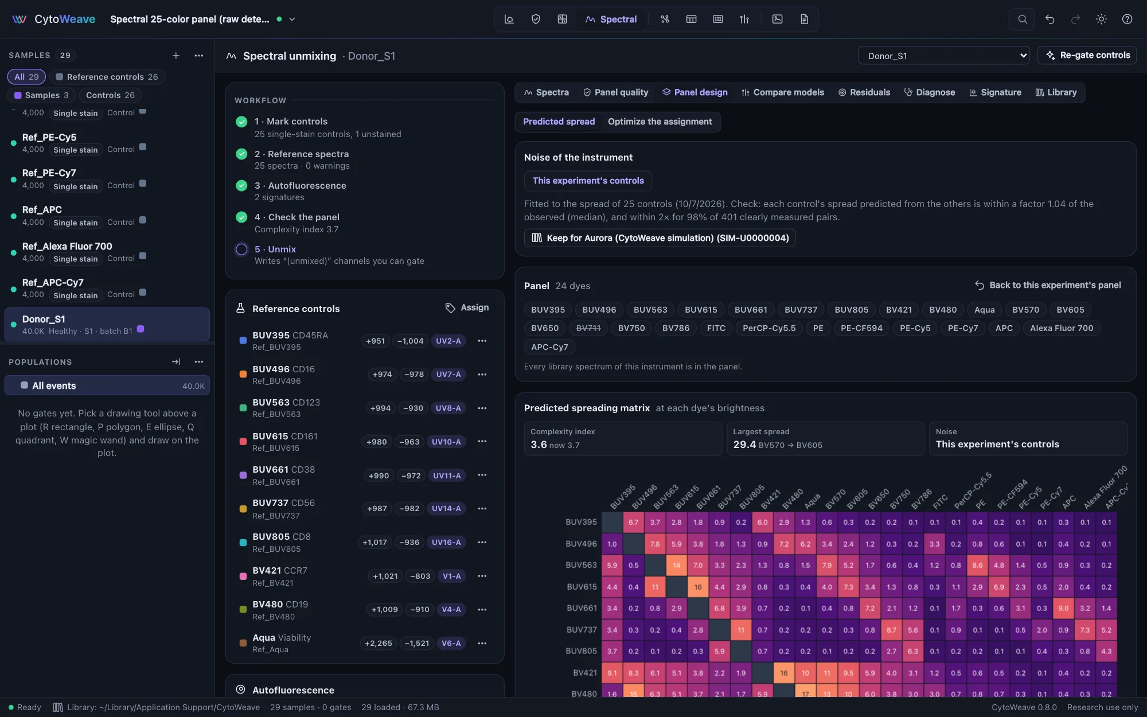Open the compensation grid icon in toolbar

tap(562, 19)
